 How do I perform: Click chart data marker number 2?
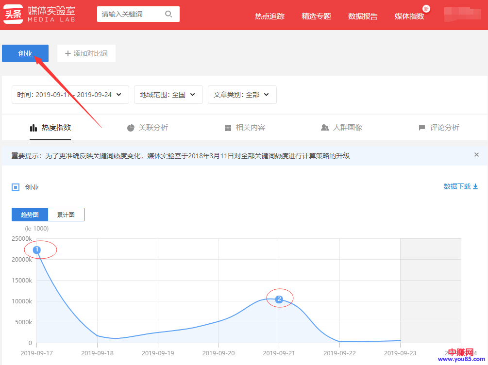click(x=279, y=299)
